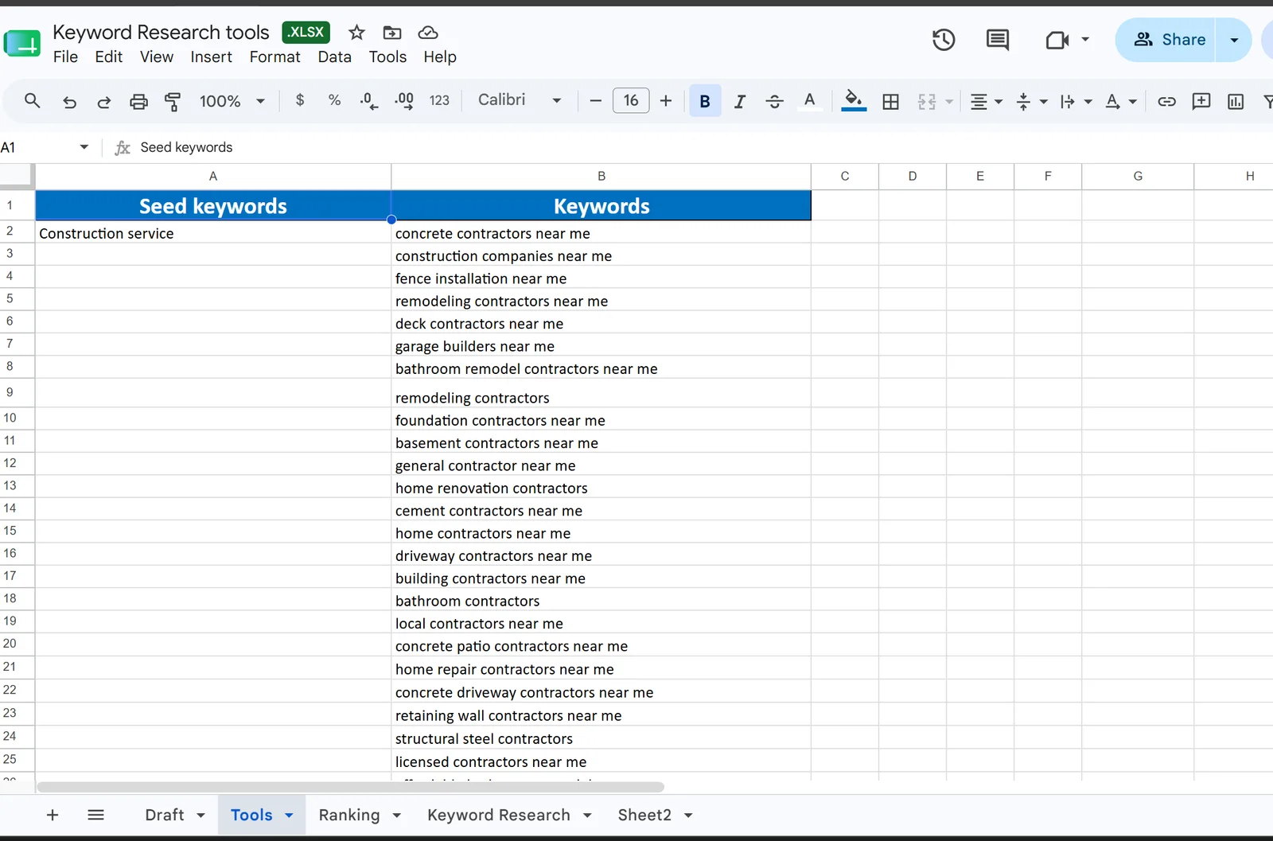Viewport: 1273px width, 841px height.
Task: Click the horizontal scrollbar of the sheet
Action: click(x=350, y=787)
